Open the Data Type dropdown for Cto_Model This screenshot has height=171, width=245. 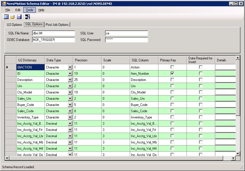(70, 92)
